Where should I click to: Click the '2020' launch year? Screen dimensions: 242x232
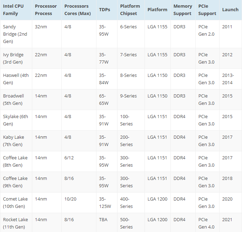click(x=227, y=199)
